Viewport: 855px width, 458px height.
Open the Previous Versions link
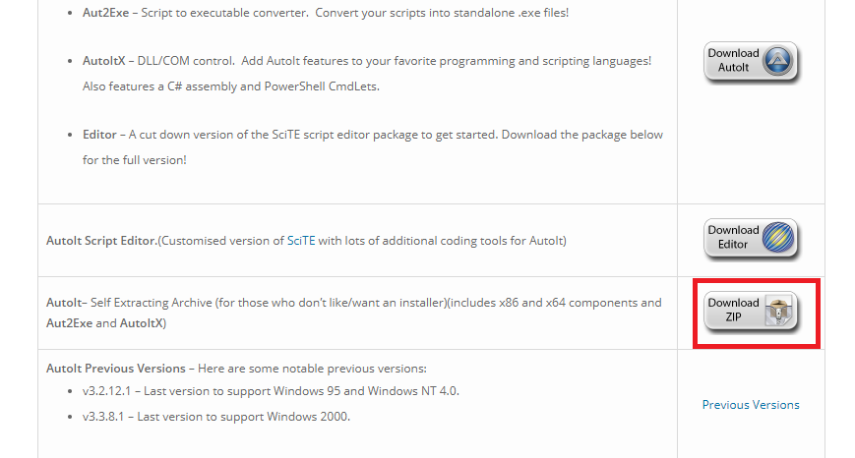pos(751,405)
